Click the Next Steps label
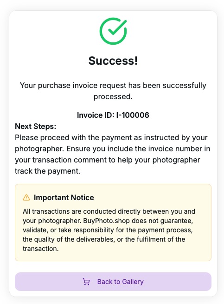 pos(36,127)
